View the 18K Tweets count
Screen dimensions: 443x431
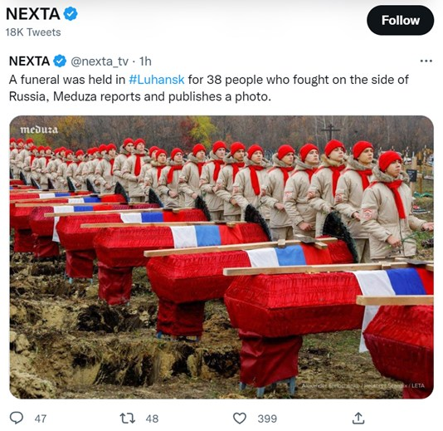[x=33, y=32]
